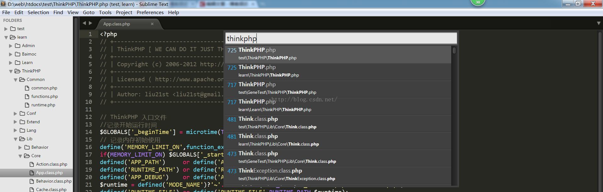The image size is (603, 192).
Task: Open the tab list dropdown arrow
Action: 598,23
